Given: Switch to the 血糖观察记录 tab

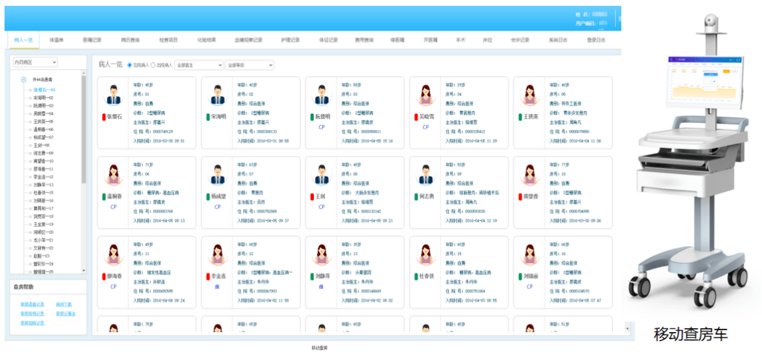Looking at the screenshot, I should (248, 40).
